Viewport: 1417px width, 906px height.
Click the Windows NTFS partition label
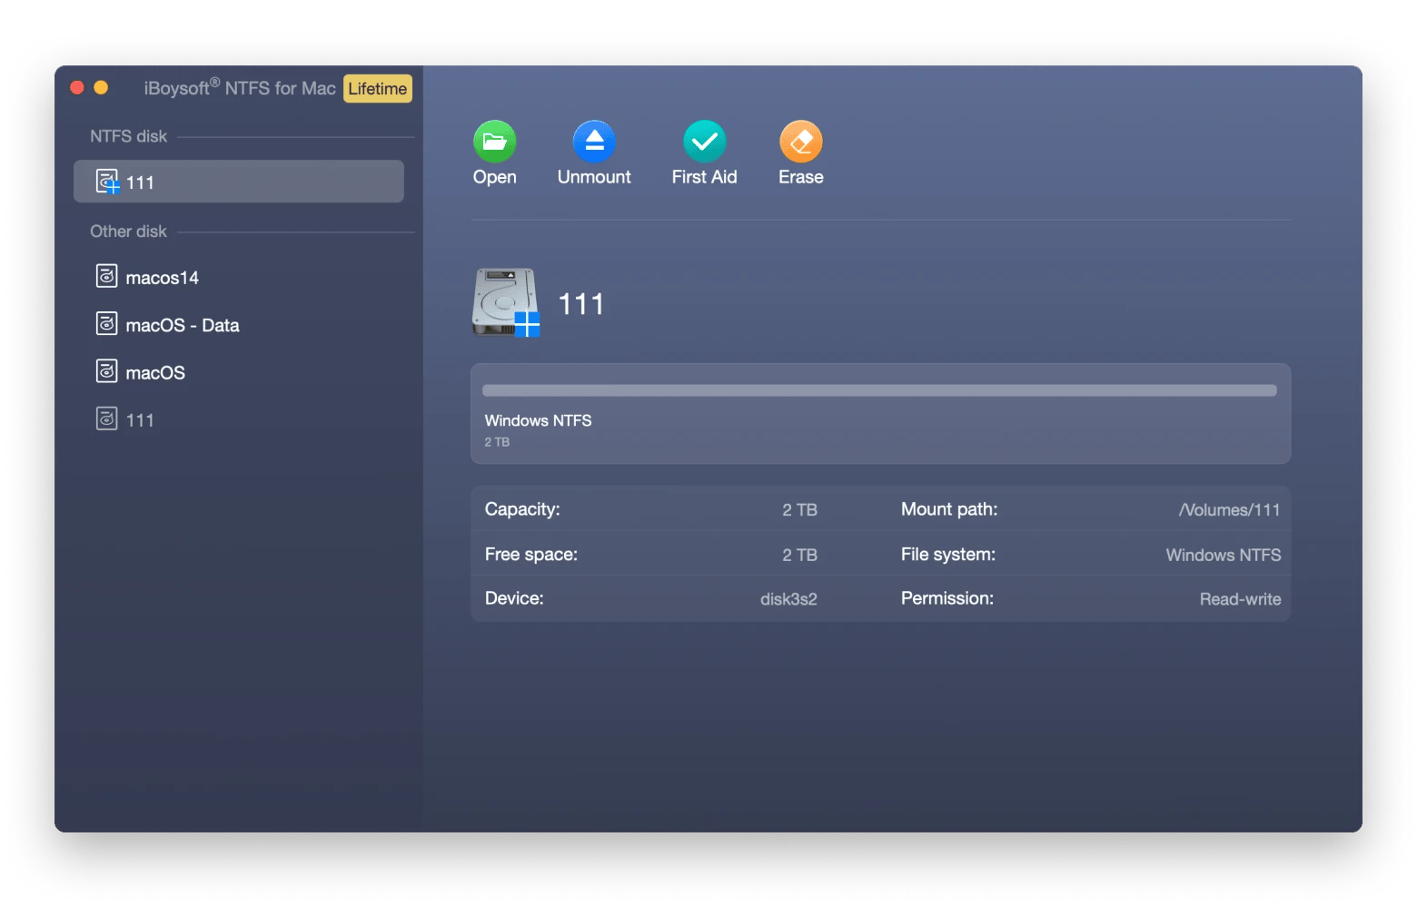coord(538,420)
